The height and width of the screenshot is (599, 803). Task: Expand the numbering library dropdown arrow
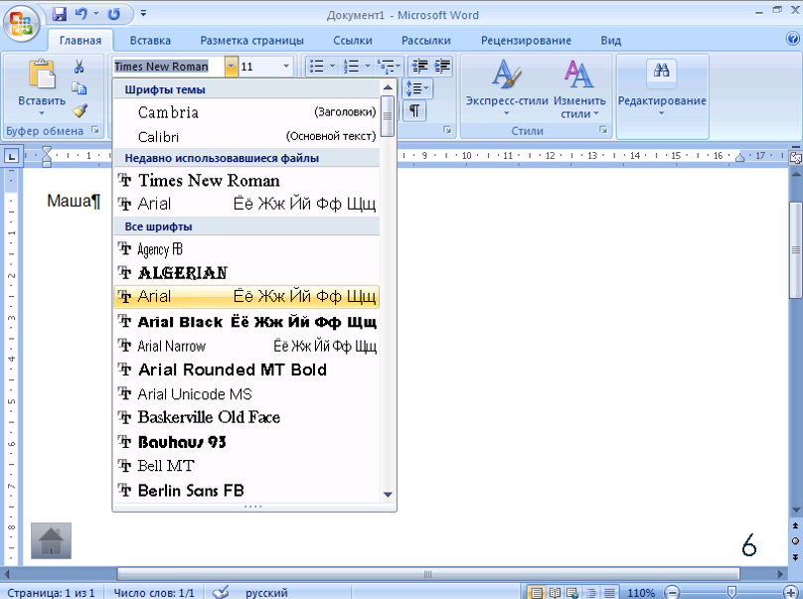coord(367,66)
